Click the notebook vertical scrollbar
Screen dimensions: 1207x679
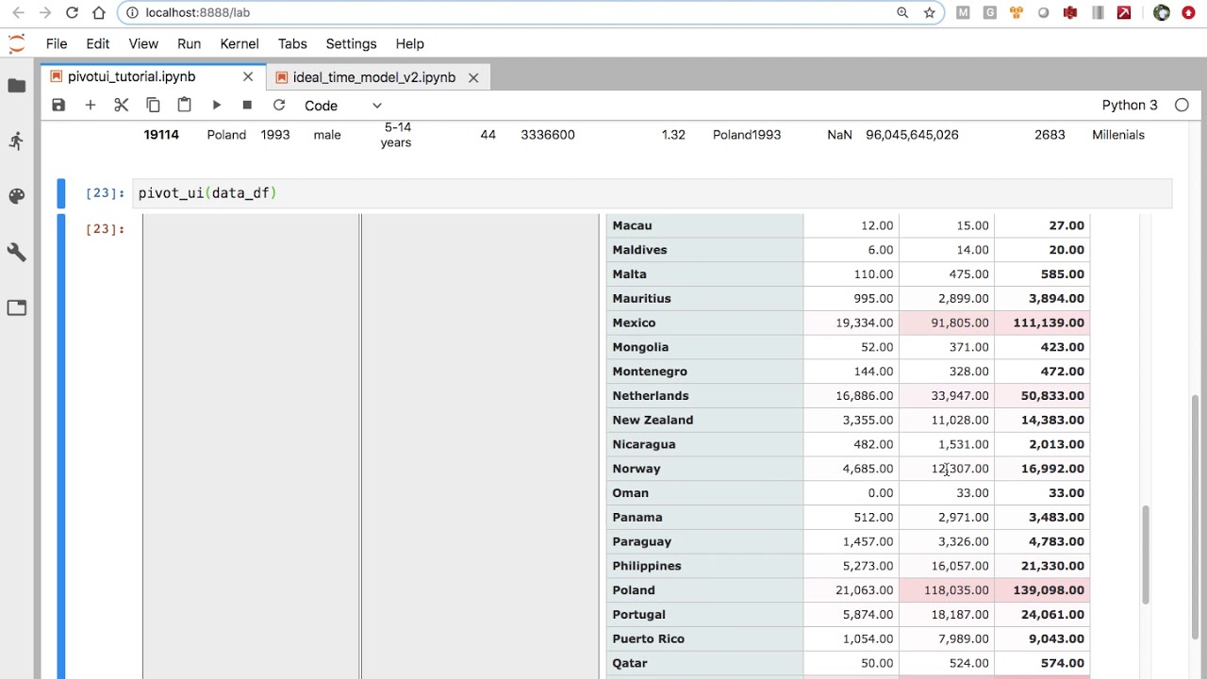pos(1197,517)
